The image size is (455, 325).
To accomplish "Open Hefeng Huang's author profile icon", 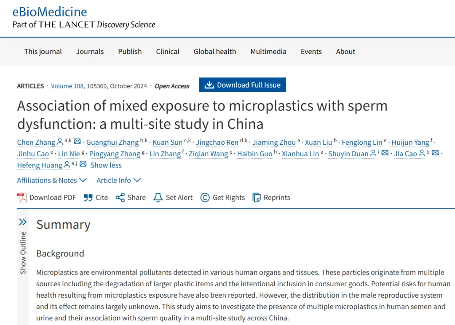I will pos(67,165).
